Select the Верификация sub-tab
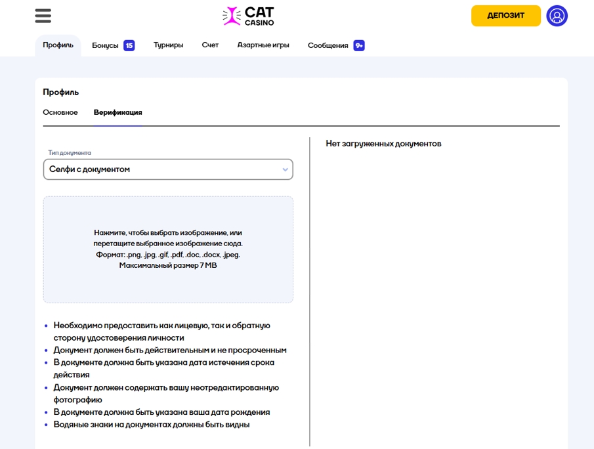 [117, 112]
